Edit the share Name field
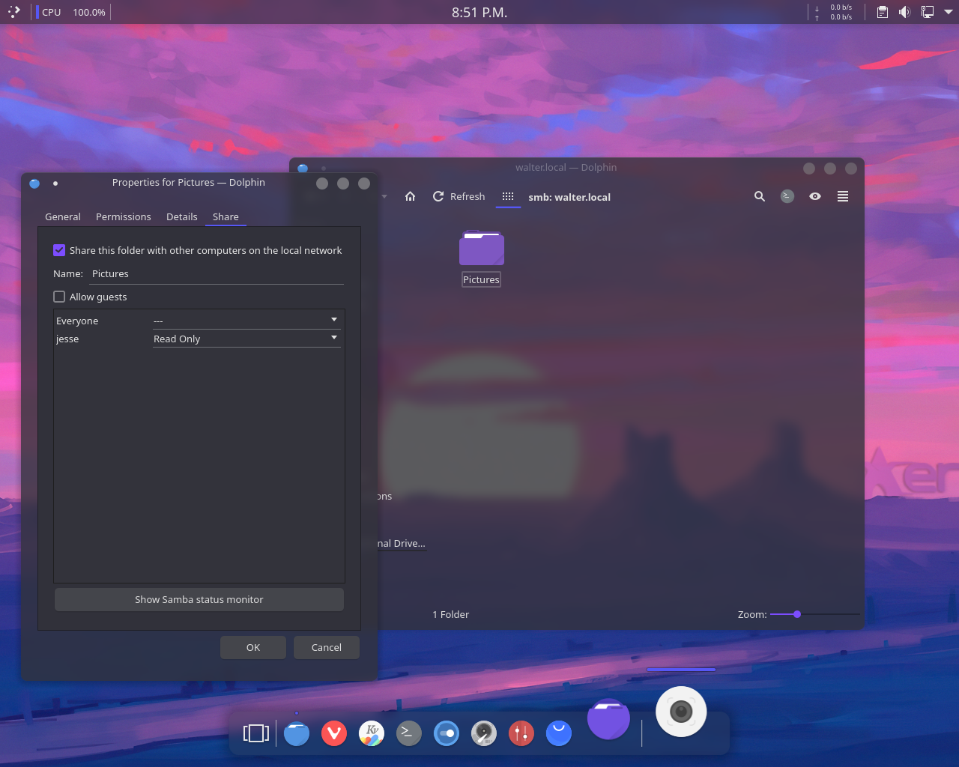The width and height of the screenshot is (959, 767). [x=217, y=274]
